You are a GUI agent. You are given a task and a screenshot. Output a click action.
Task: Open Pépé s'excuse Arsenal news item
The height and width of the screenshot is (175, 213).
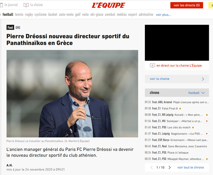point(177,102)
